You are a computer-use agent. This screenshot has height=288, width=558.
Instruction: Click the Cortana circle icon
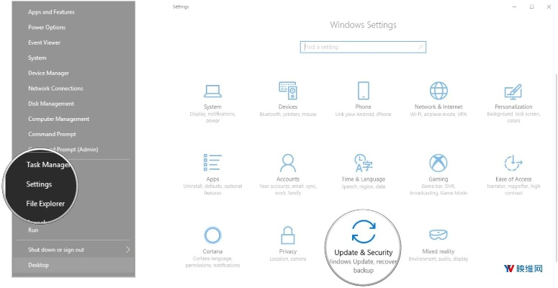click(212, 235)
